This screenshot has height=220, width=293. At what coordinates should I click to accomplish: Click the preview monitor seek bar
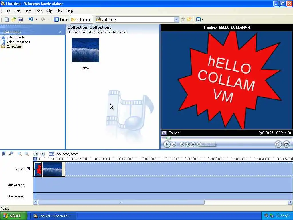pos(227,138)
